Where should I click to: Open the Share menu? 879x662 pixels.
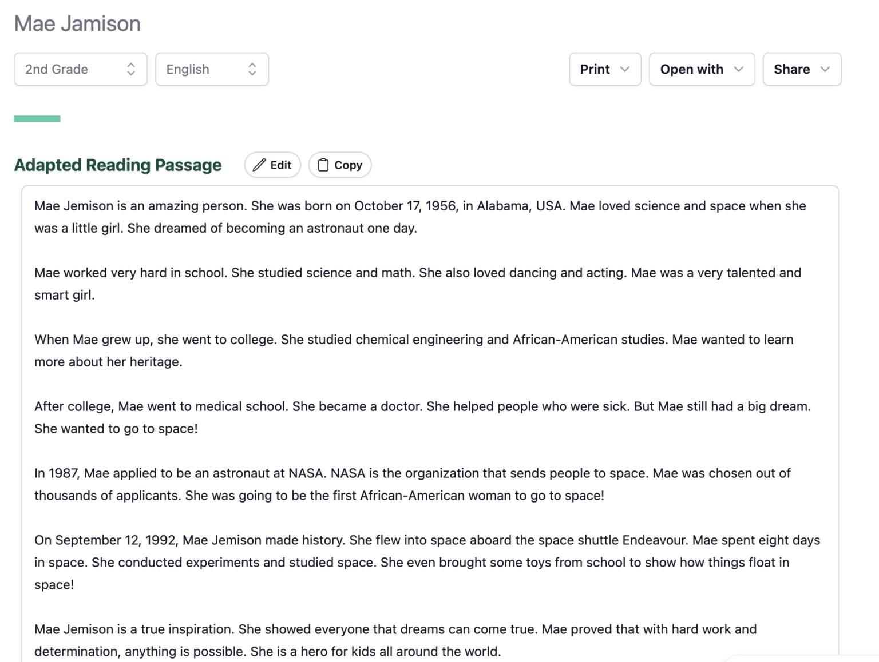(x=801, y=69)
